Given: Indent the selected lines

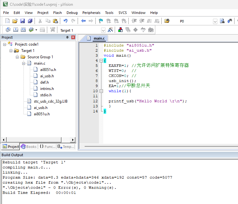Looking at the screenshot, I should [134, 21].
